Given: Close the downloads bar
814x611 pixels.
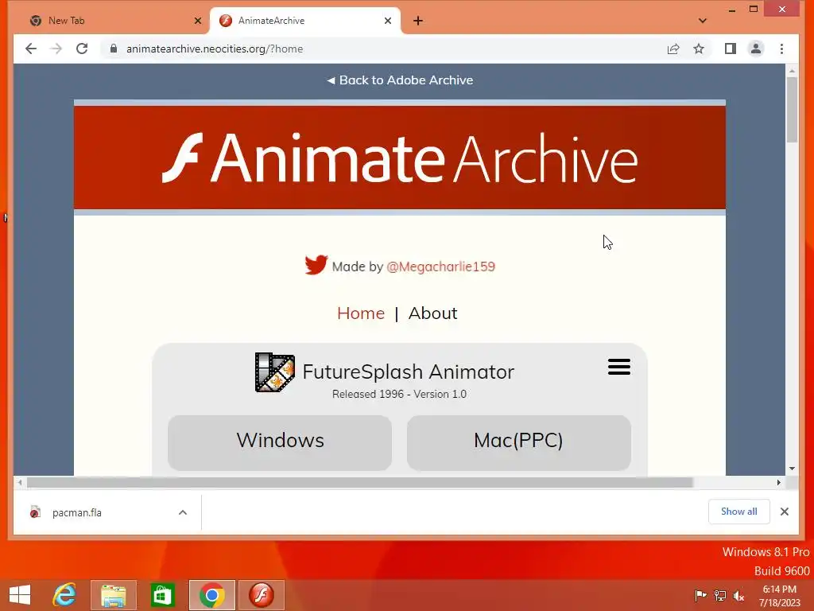Looking at the screenshot, I should click(785, 512).
